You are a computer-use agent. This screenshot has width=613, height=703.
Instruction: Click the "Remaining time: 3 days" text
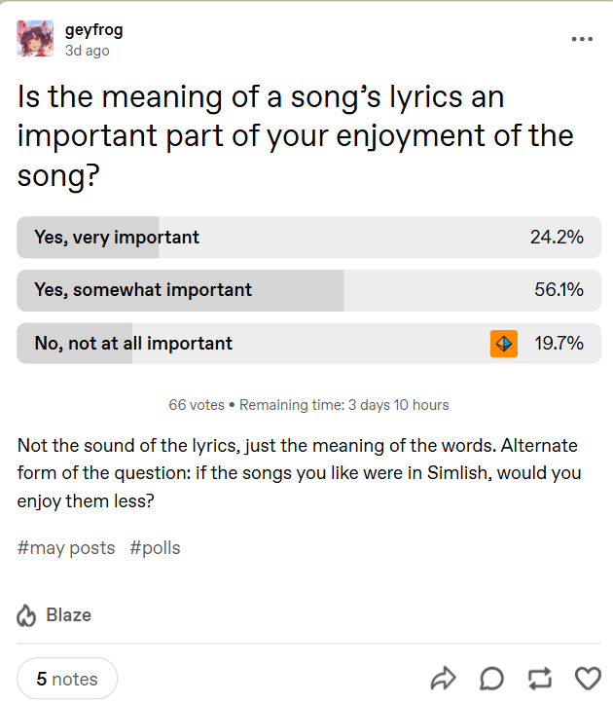(343, 404)
